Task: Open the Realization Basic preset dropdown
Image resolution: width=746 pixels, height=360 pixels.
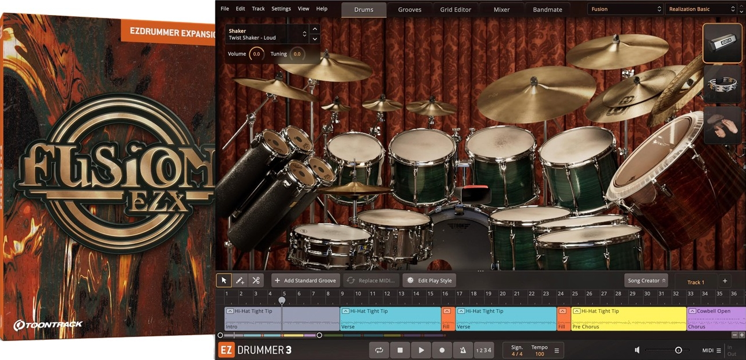Action: click(x=700, y=9)
